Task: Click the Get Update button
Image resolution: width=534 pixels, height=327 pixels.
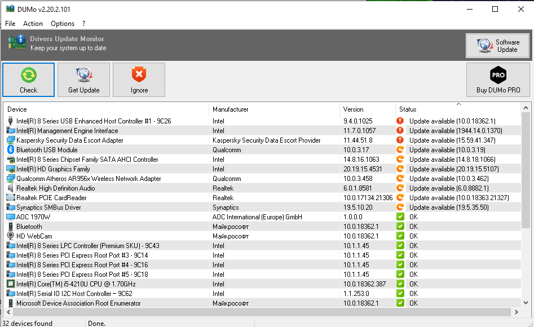Action: (x=84, y=79)
